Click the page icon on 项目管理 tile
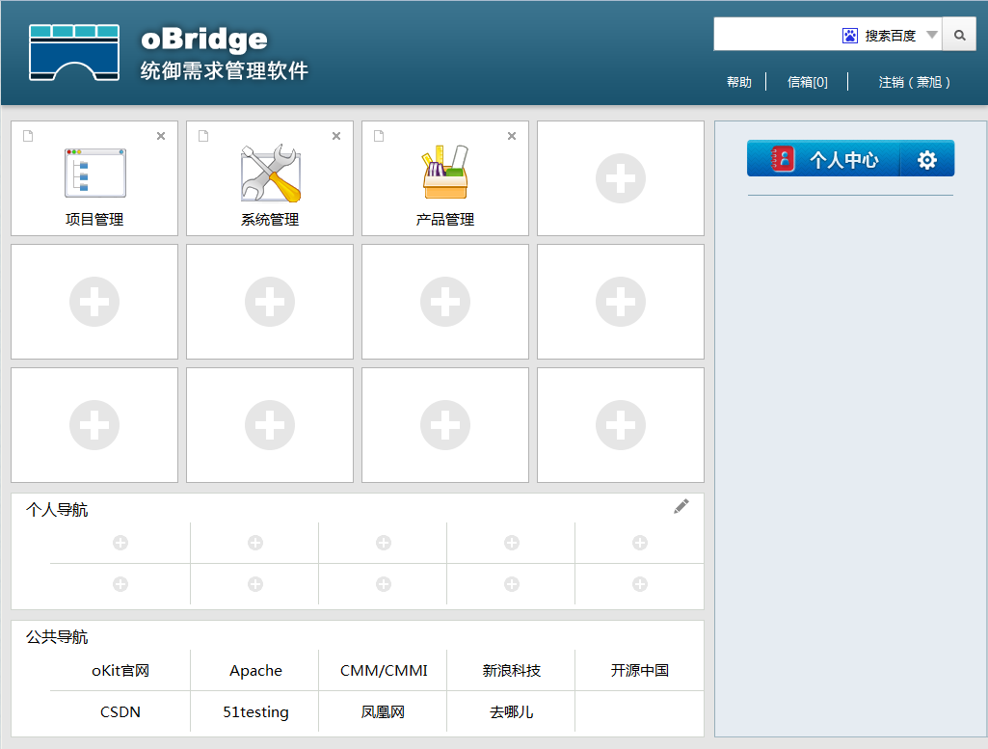Screen dimensions: 988x749 pos(28,136)
